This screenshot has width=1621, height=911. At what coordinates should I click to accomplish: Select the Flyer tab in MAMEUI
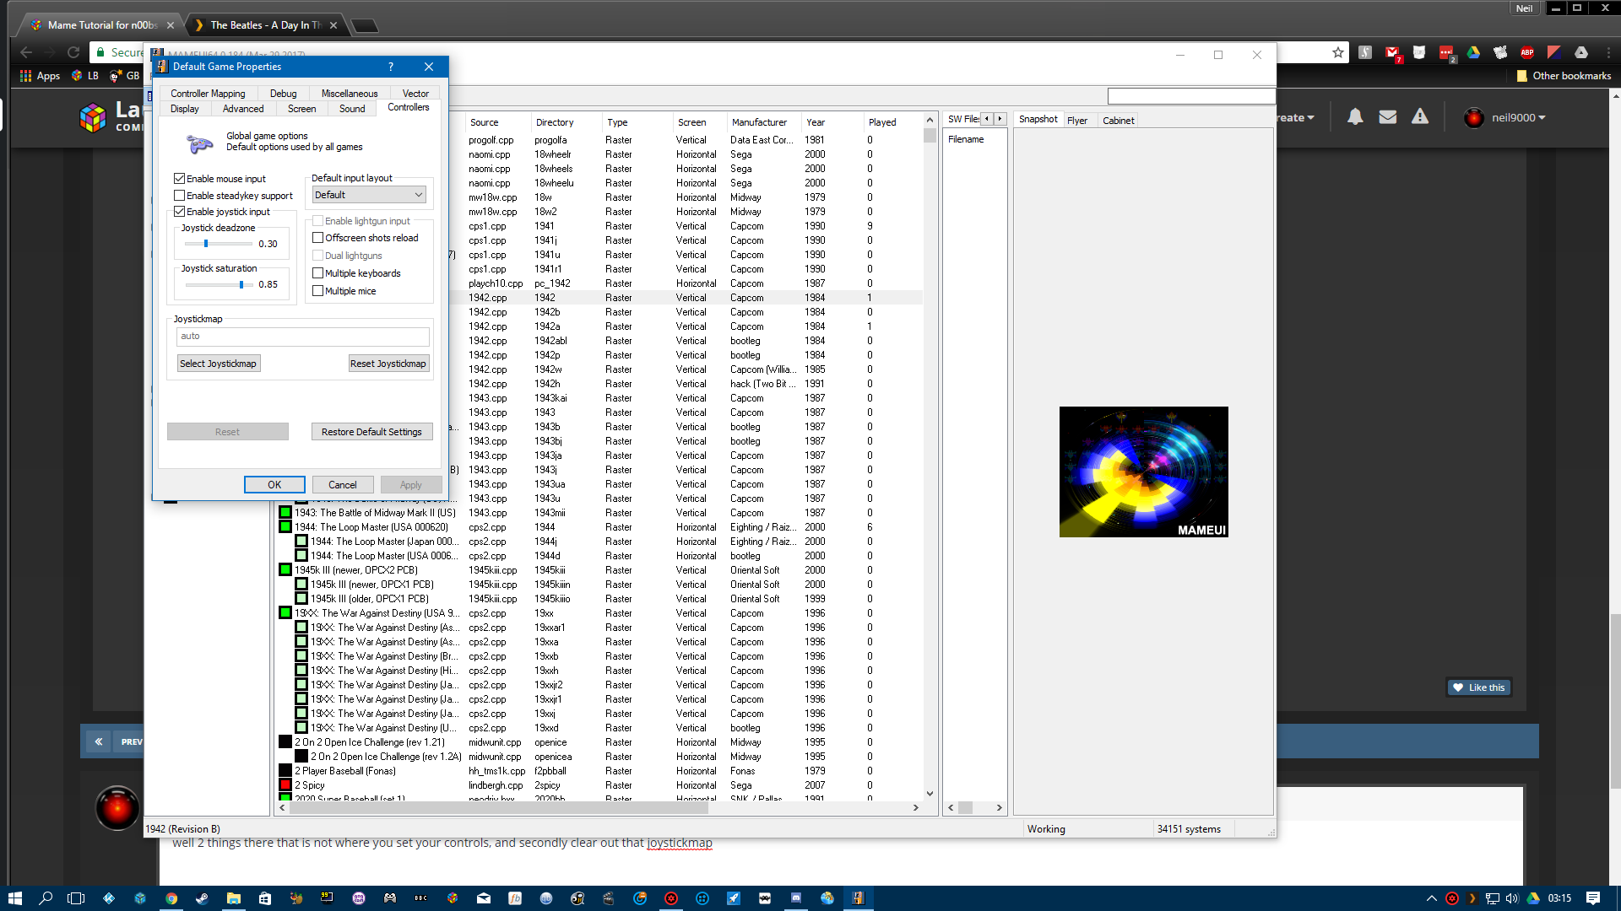click(1077, 121)
